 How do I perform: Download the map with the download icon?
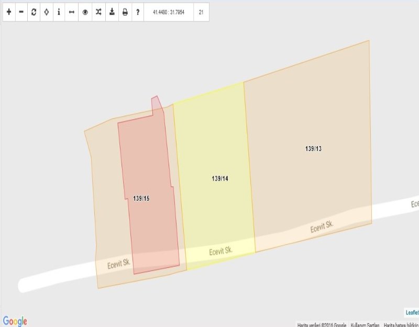point(112,12)
